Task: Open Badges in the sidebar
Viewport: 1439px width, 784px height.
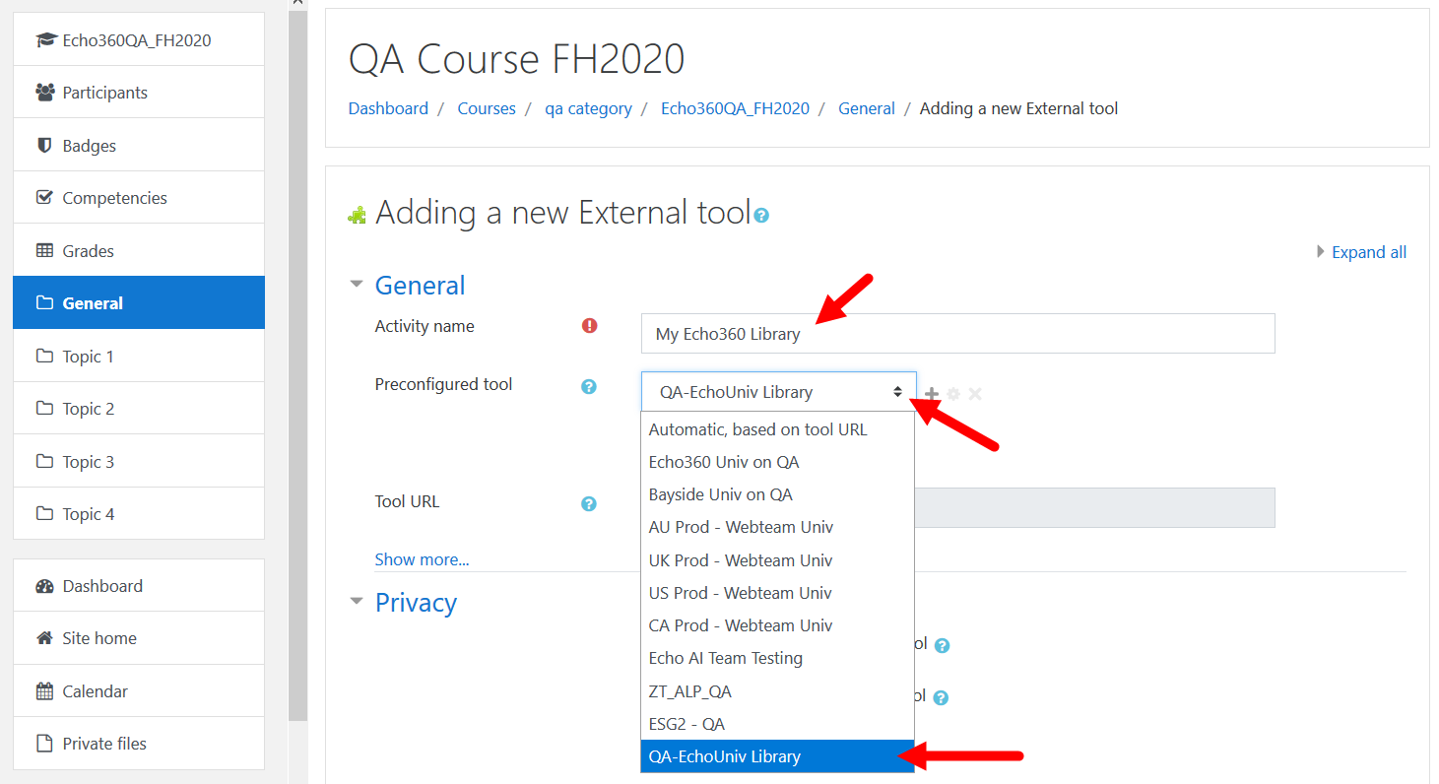Action: click(x=139, y=145)
